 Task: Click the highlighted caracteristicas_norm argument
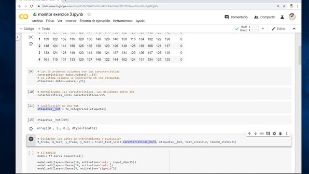tap(139, 142)
